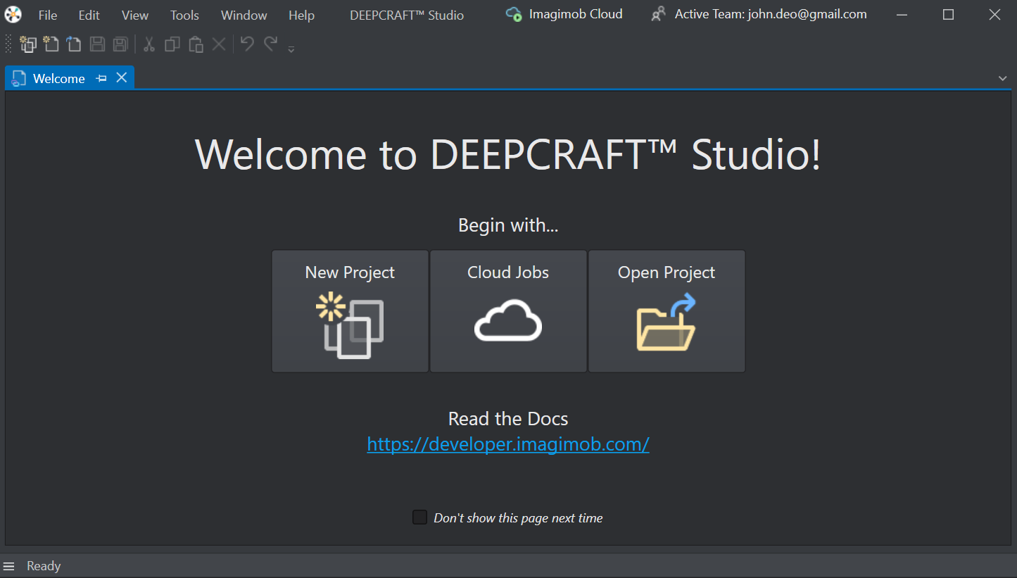Image resolution: width=1017 pixels, height=578 pixels.
Task: Click the Save toolbar icon
Action: tap(97, 44)
